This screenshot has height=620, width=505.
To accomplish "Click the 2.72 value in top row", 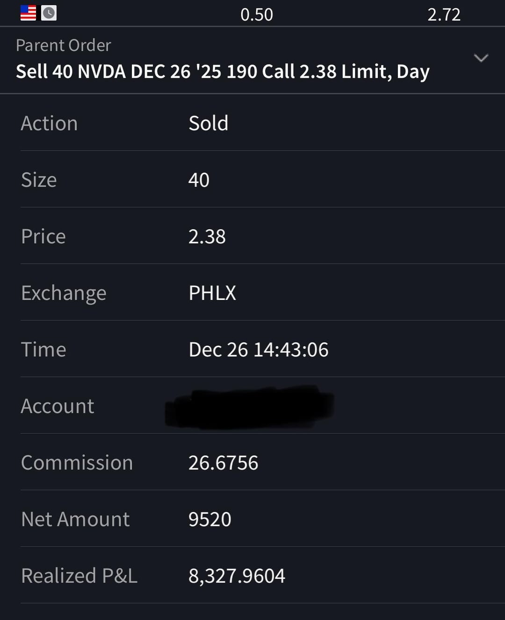I will click(444, 15).
